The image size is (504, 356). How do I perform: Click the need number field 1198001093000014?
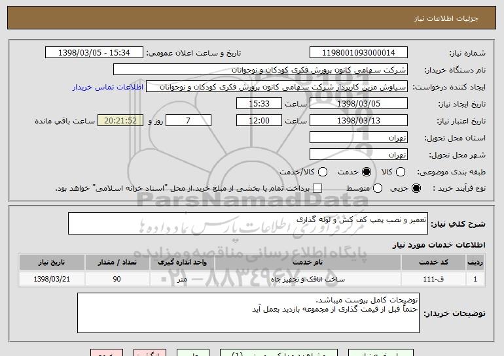[x=359, y=53]
